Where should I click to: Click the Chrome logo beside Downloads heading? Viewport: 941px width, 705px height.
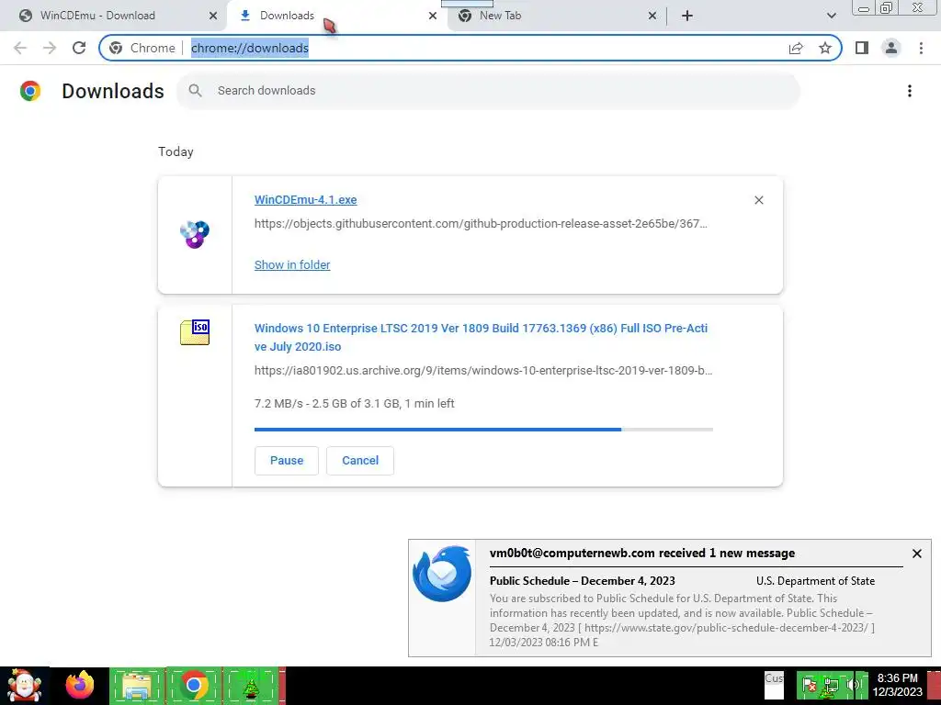click(30, 91)
